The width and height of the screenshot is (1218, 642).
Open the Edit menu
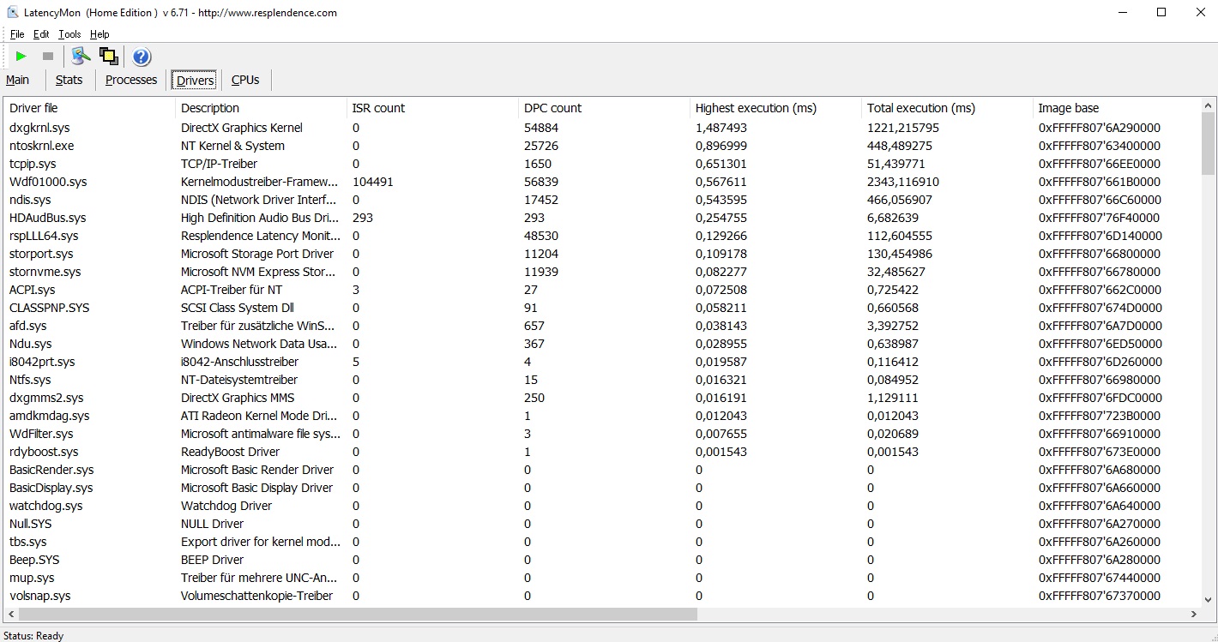click(41, 34)
